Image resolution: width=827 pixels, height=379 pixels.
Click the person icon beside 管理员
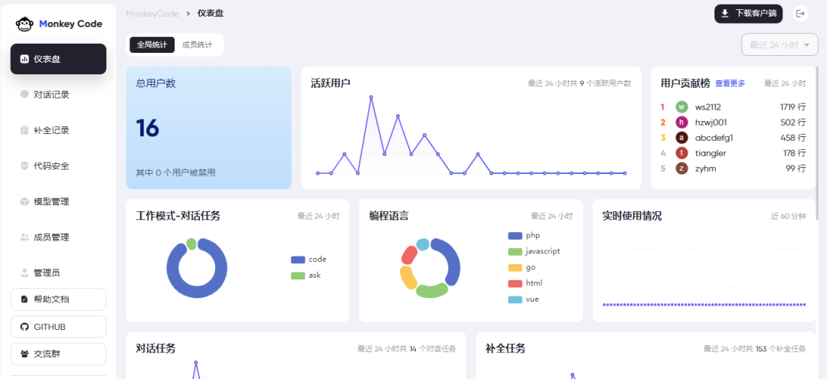coord(25,273)
